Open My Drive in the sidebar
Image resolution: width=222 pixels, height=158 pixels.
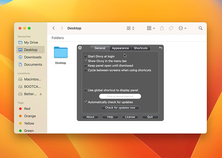30,42
